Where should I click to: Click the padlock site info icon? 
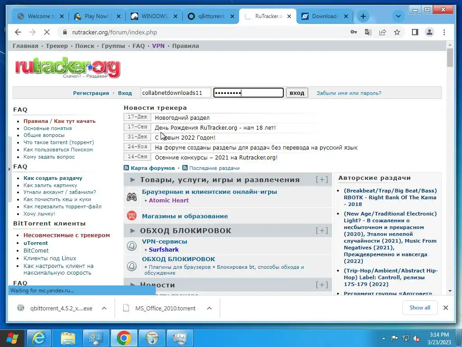point(65,32)
